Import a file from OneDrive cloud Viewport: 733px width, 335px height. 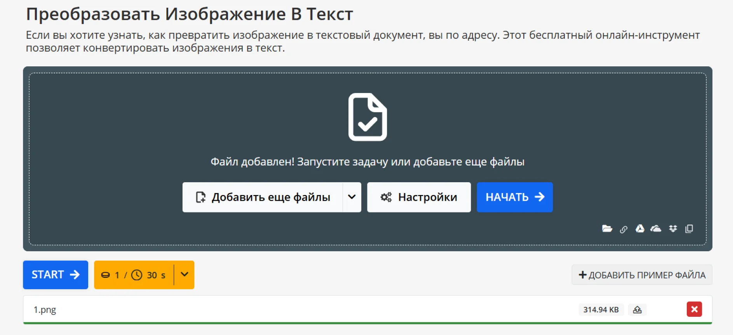pyautogui.click(x=656, y=229)
